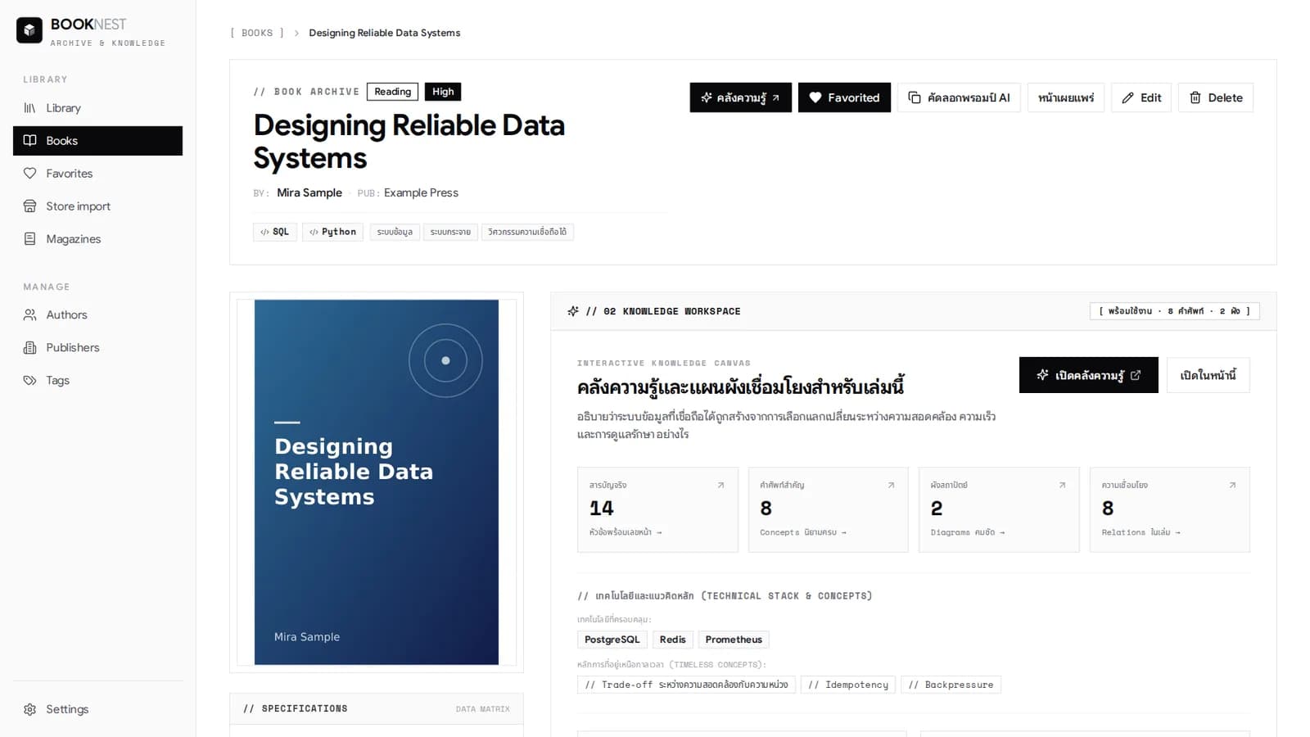This screenshot has height=737, width=1310.
Task: Click the High priority badge
Action: [x=443, y=92]
